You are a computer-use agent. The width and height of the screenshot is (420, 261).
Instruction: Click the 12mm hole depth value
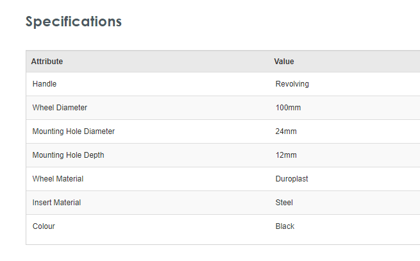(x=286, y=155)
